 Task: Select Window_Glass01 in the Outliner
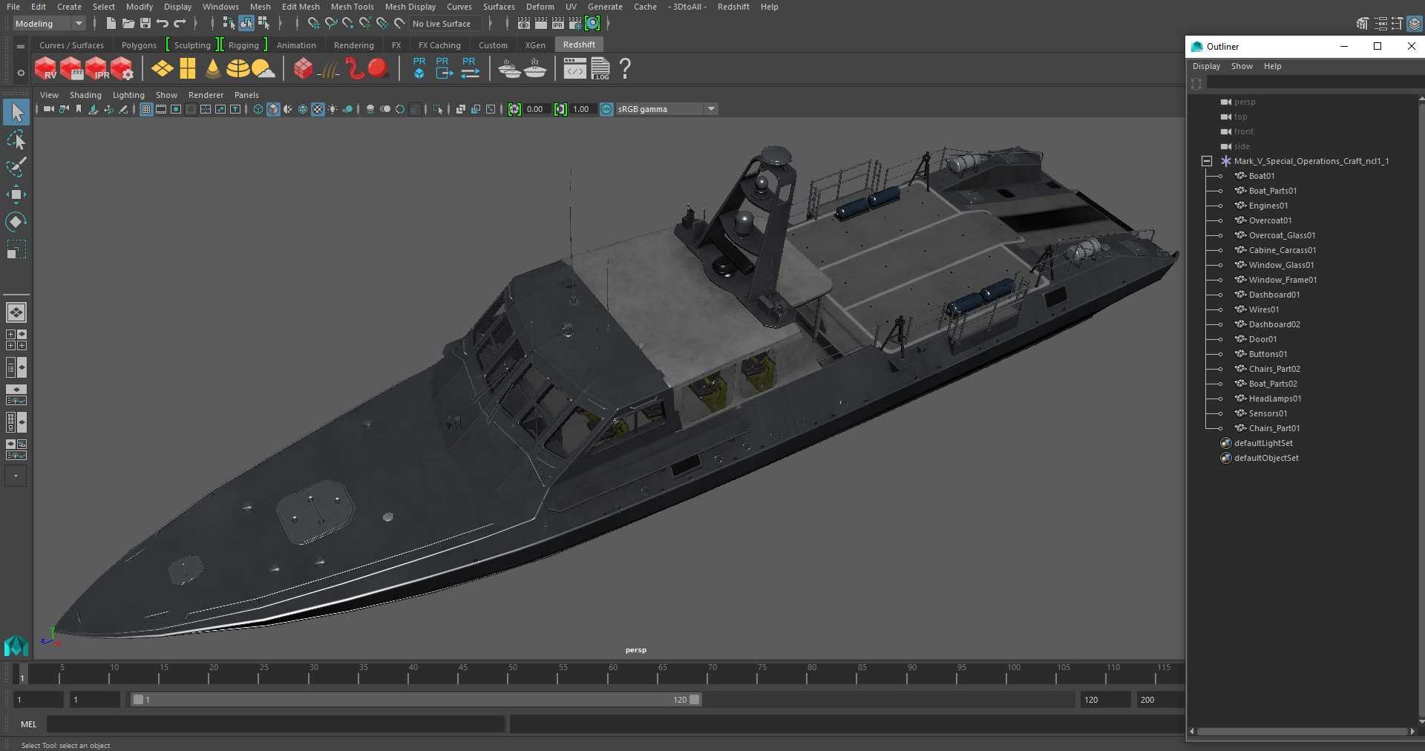pos(1281,265)
